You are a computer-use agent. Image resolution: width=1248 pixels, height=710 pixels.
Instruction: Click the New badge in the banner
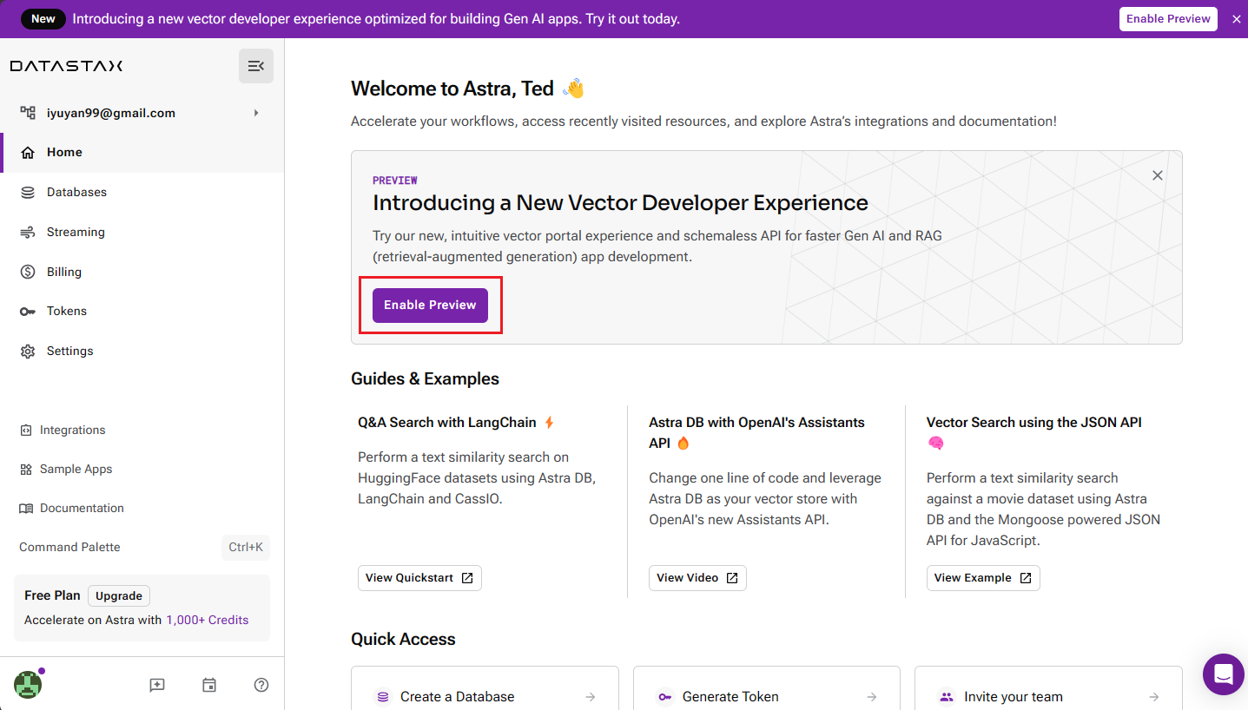point(43,18)
